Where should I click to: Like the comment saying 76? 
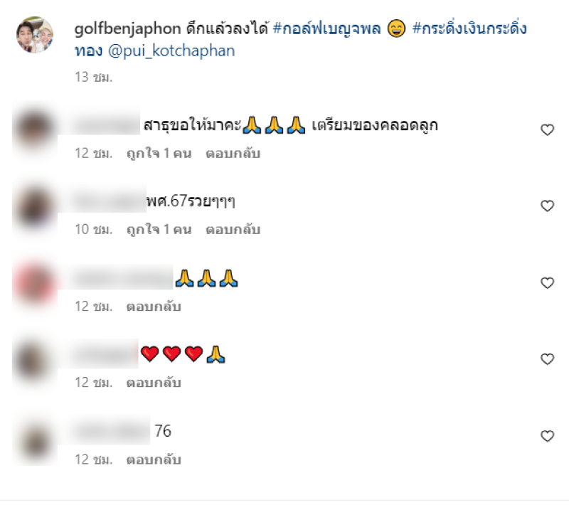click(547, 436)
